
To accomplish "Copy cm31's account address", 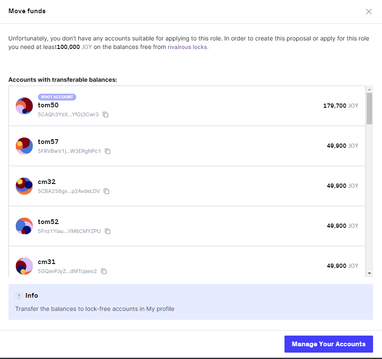I will 103,271.
